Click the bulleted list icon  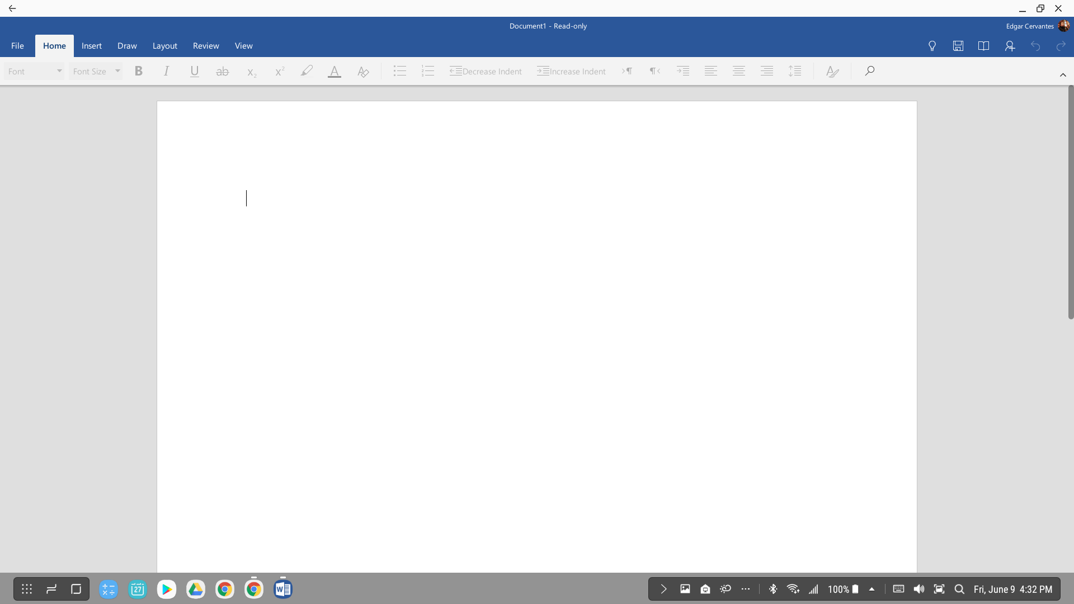[x=399, y=71]
